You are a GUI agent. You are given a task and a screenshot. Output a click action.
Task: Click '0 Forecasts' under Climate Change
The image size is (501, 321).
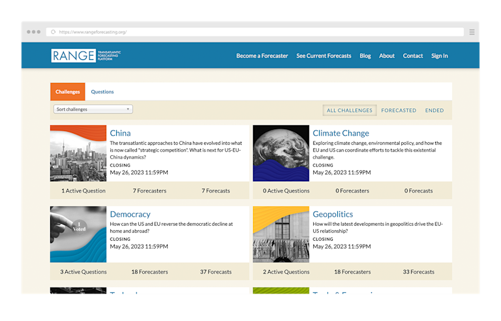click(418, 191)
